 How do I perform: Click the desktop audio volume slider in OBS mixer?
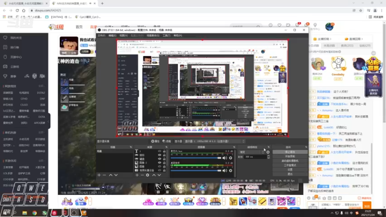tap(196, 171)
